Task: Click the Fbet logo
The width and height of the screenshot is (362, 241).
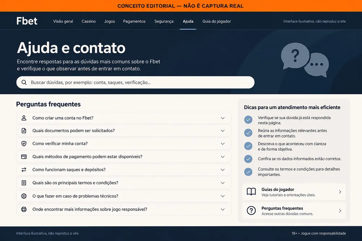Action: click(27, 21)
